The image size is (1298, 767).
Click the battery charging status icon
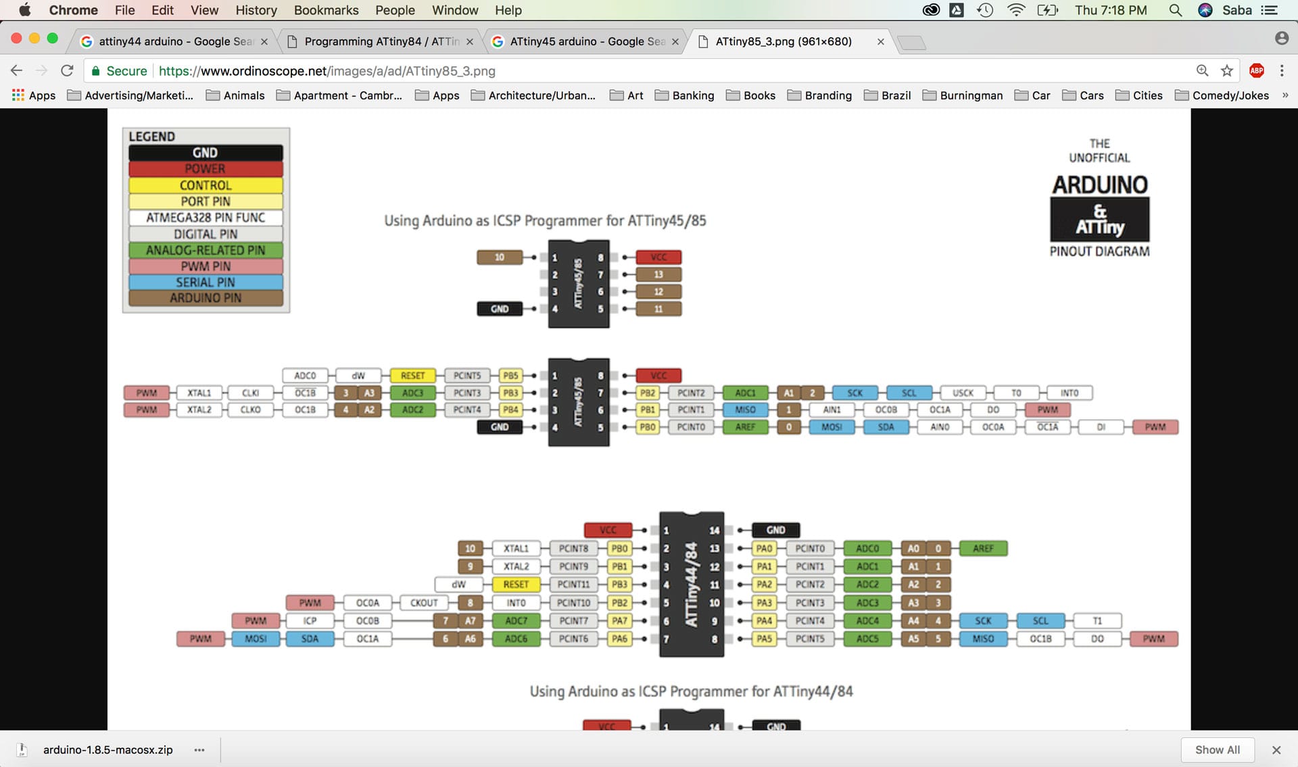pos(1048,10)
